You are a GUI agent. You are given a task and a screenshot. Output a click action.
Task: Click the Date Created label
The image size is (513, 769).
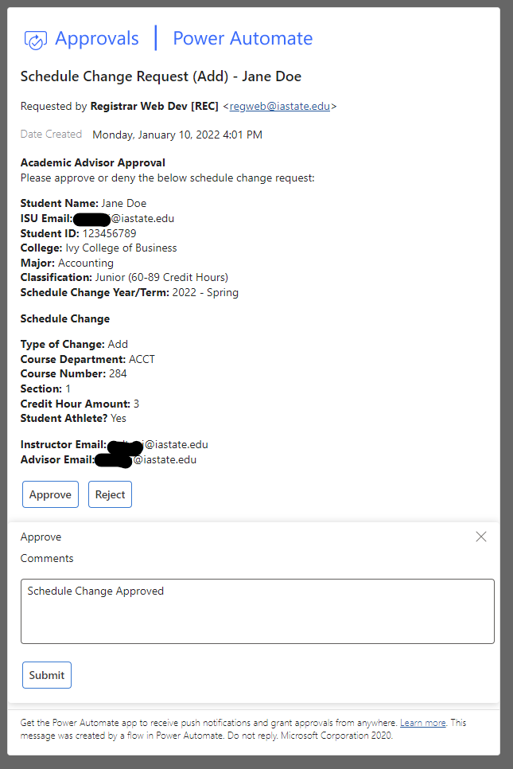point(51,135)
